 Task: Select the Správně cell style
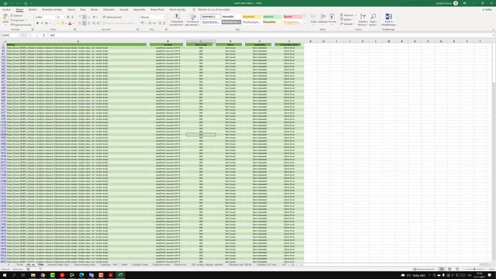click(x=272, y=16)
